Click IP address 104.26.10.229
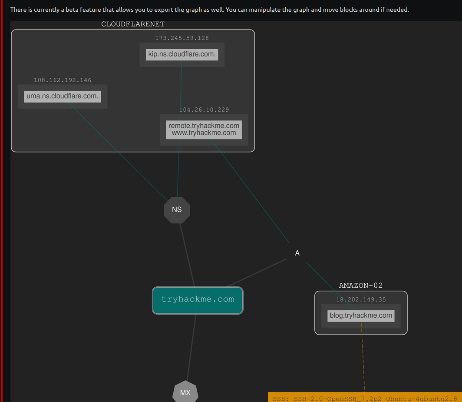Screen dimensions: 462x402 pyautogui.click(x=204, y=110)
